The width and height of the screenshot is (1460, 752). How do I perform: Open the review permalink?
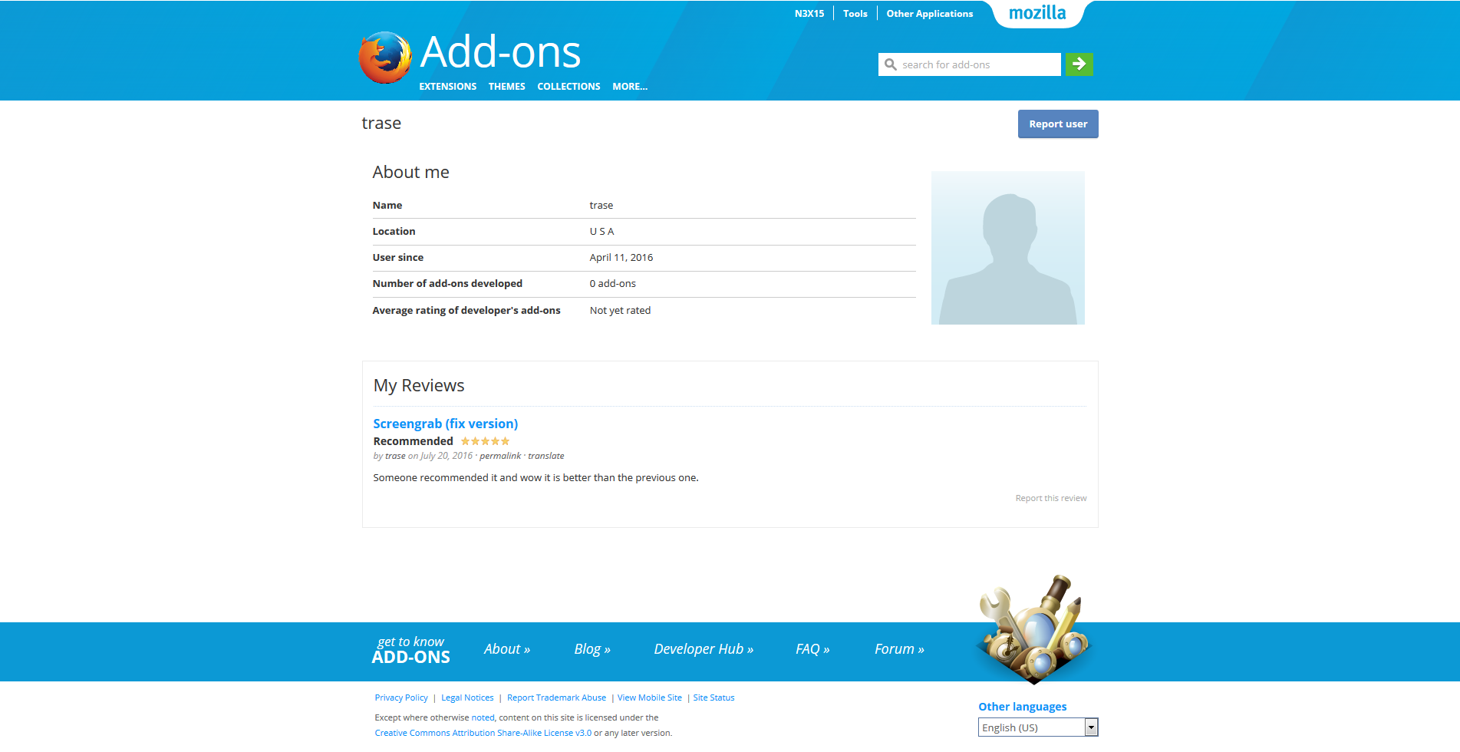(x=500, y=456)
